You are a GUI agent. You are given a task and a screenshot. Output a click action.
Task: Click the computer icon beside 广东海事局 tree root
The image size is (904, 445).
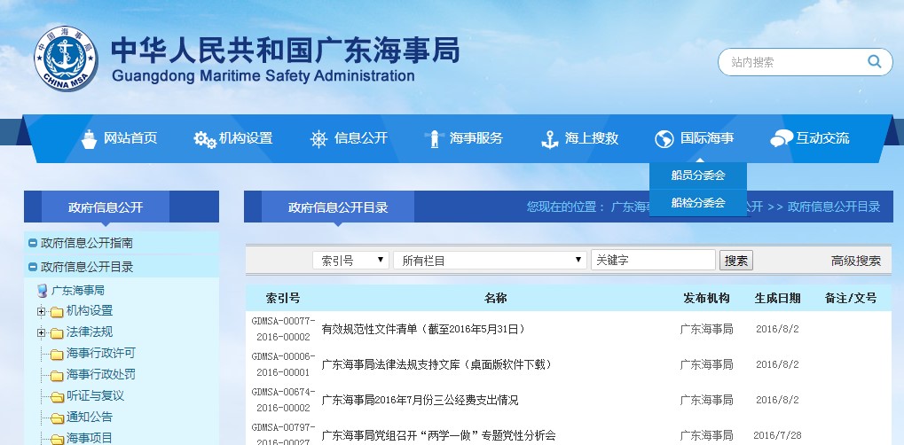click(x=42, y=291)
